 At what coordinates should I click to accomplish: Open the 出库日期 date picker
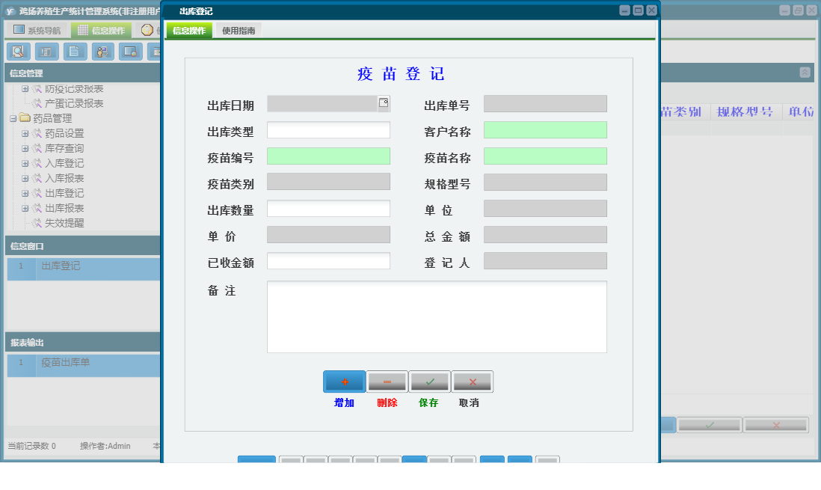384,103
